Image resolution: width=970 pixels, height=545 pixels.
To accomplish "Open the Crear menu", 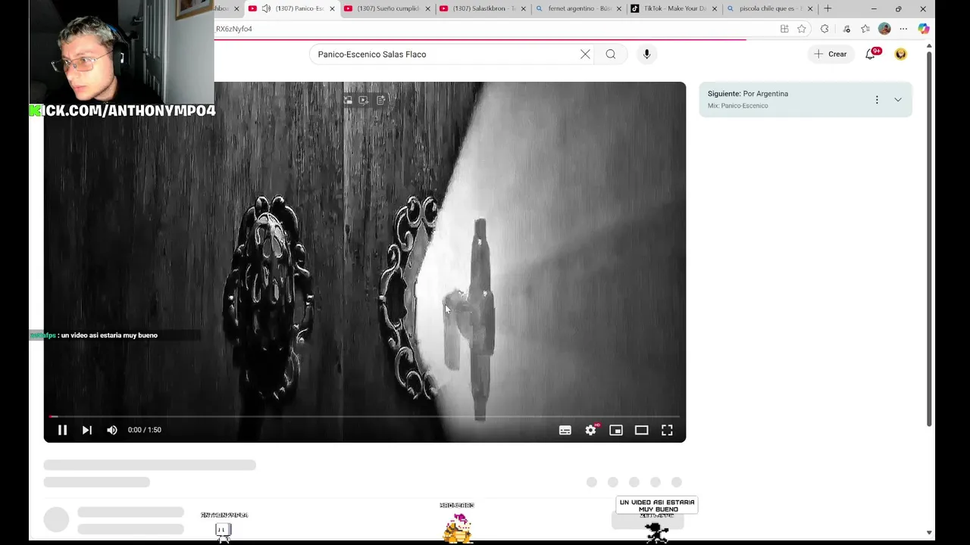I will click(x=831, y=54).
